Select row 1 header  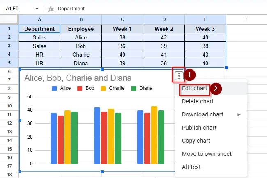pyautogui.click(x=9, y=29)
